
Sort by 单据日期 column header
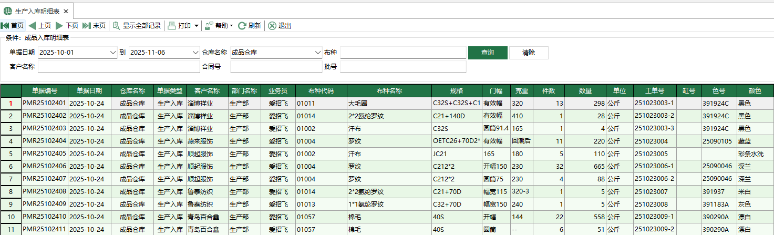tap(90, 90)
